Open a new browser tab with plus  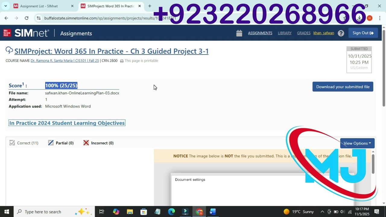(150, 6)
